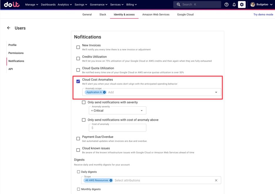The height and width of the screenshot is (194, 275).
Task: Check Cloud Quota Utilization
Action: click(x=78, y=70)
